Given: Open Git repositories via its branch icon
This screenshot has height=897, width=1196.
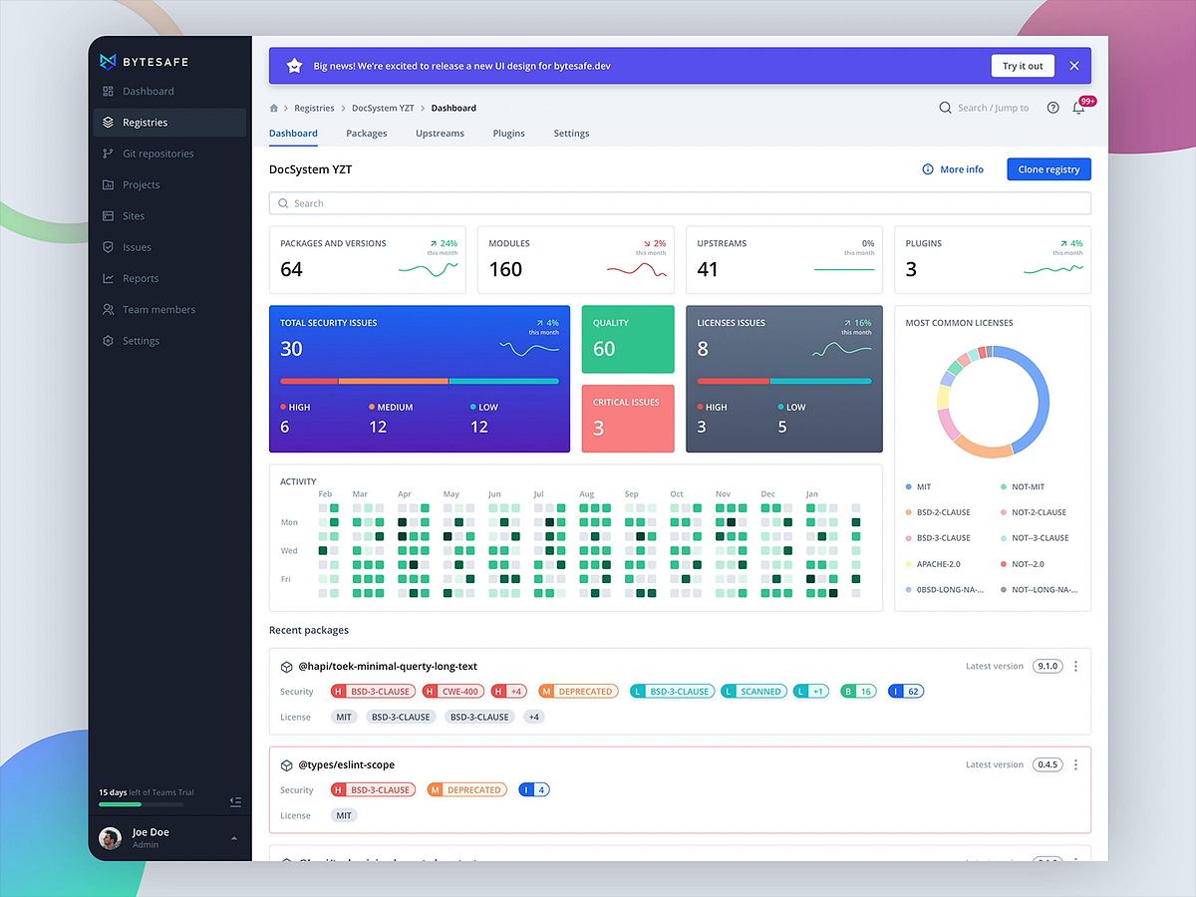Looking at the screenshot, I should (x=110, y=153).
